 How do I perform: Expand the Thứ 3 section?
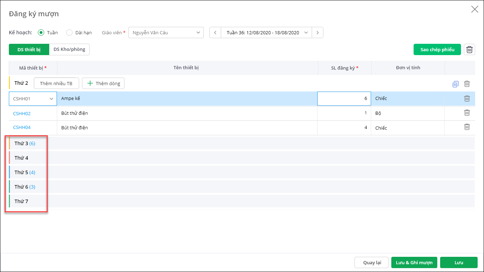[x=242, y=143]
